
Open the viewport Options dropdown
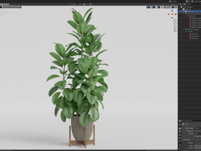click(174, 4)
